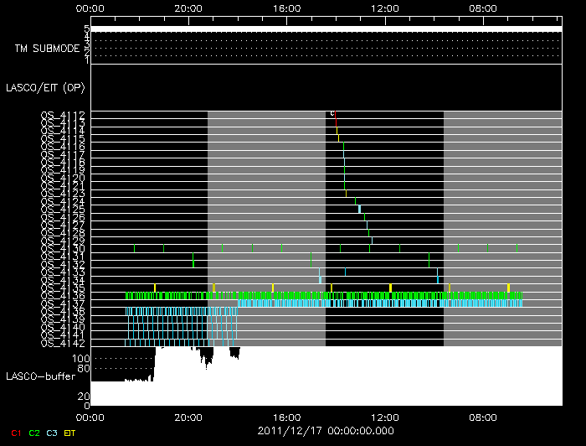This screenshot has width=586, height=446.
Task: Click the OS_4132 row label
Action: (x=63, y=264)
